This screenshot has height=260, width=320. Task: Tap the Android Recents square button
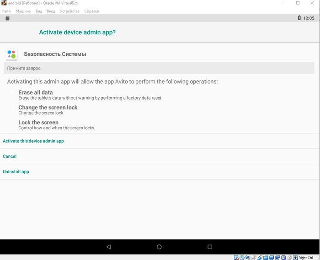(210, 247)
